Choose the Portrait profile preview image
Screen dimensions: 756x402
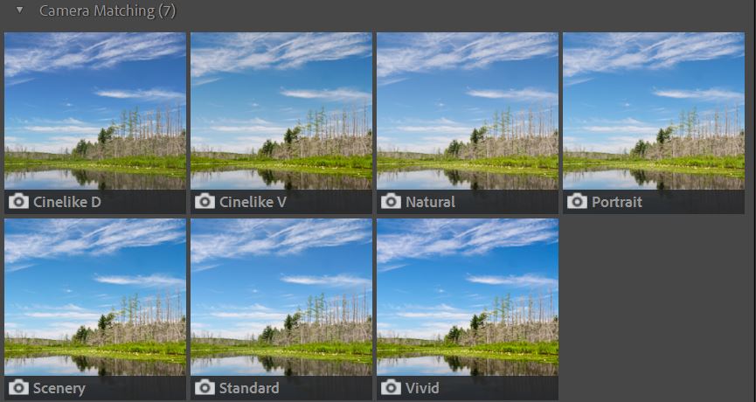[653, 111]
